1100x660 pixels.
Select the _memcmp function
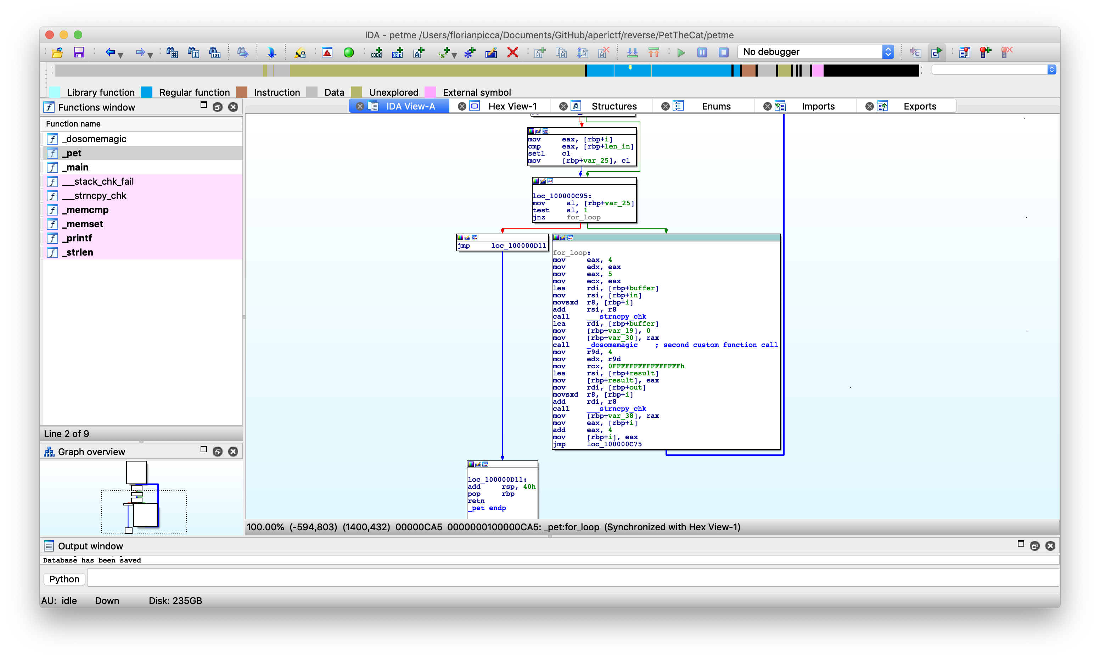click(142, 210)
